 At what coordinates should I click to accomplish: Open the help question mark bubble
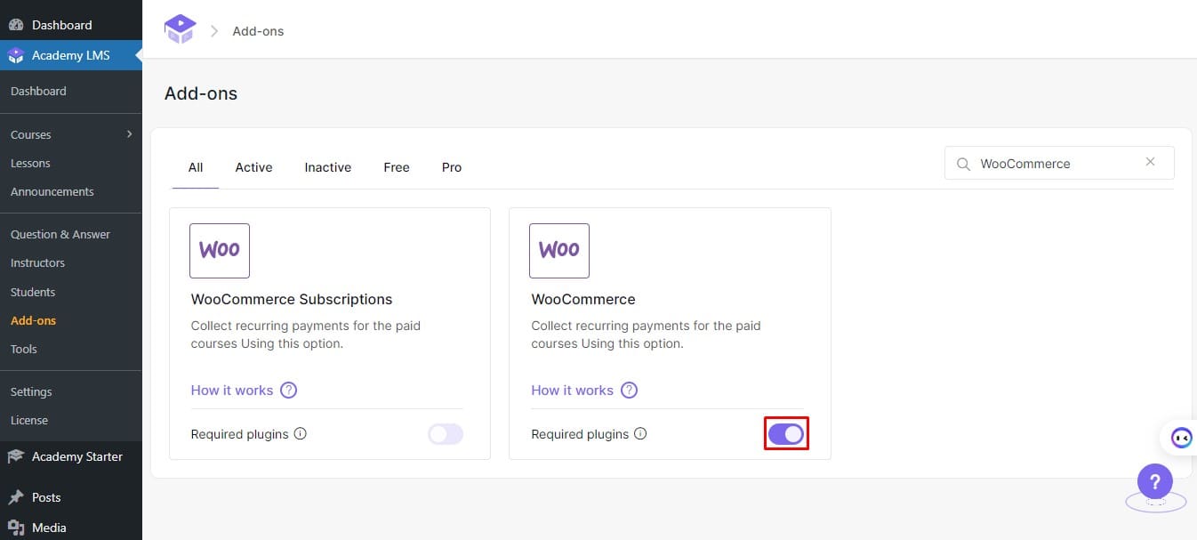(x=1154, y=481)
